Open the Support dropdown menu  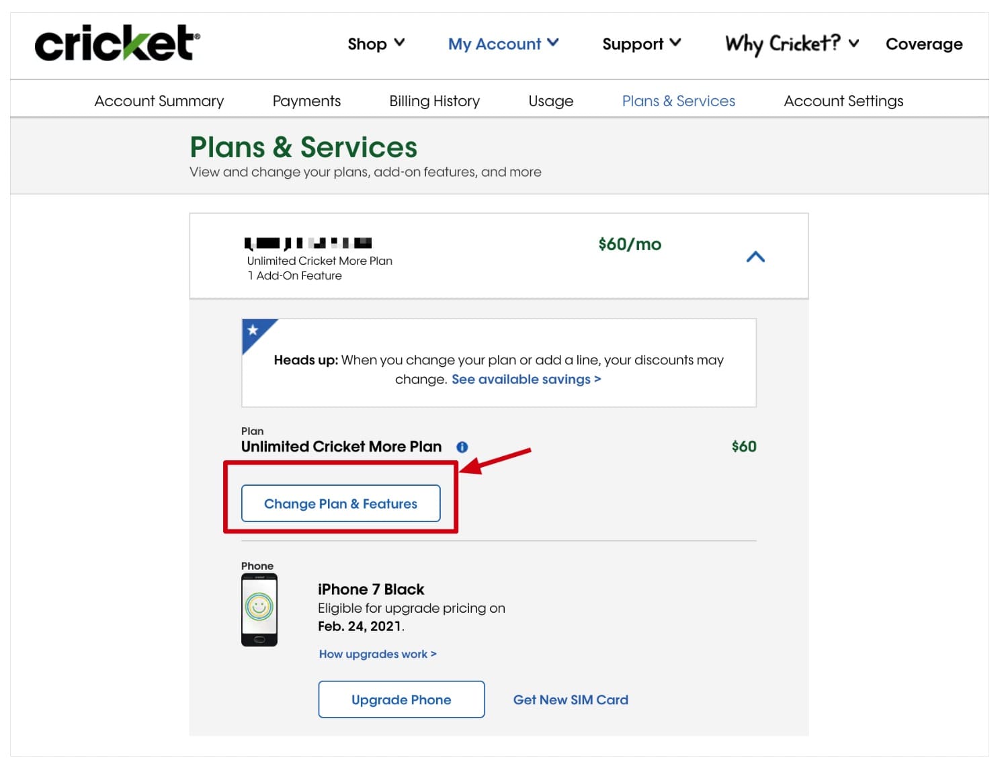[640, 44]
